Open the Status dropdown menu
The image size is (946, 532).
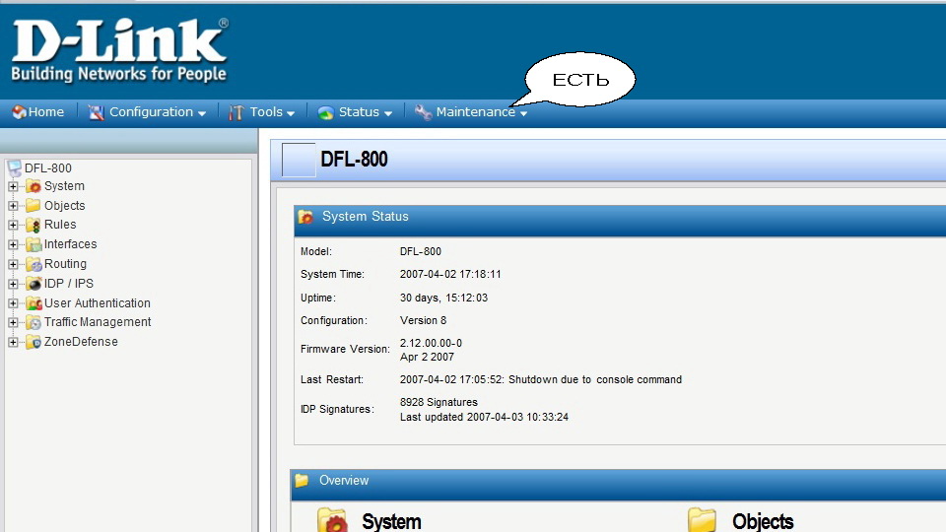tap(355, 112)
